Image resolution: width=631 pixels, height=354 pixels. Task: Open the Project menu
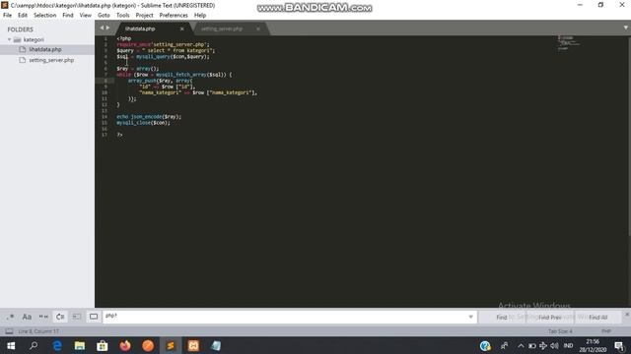coord(145,16)
